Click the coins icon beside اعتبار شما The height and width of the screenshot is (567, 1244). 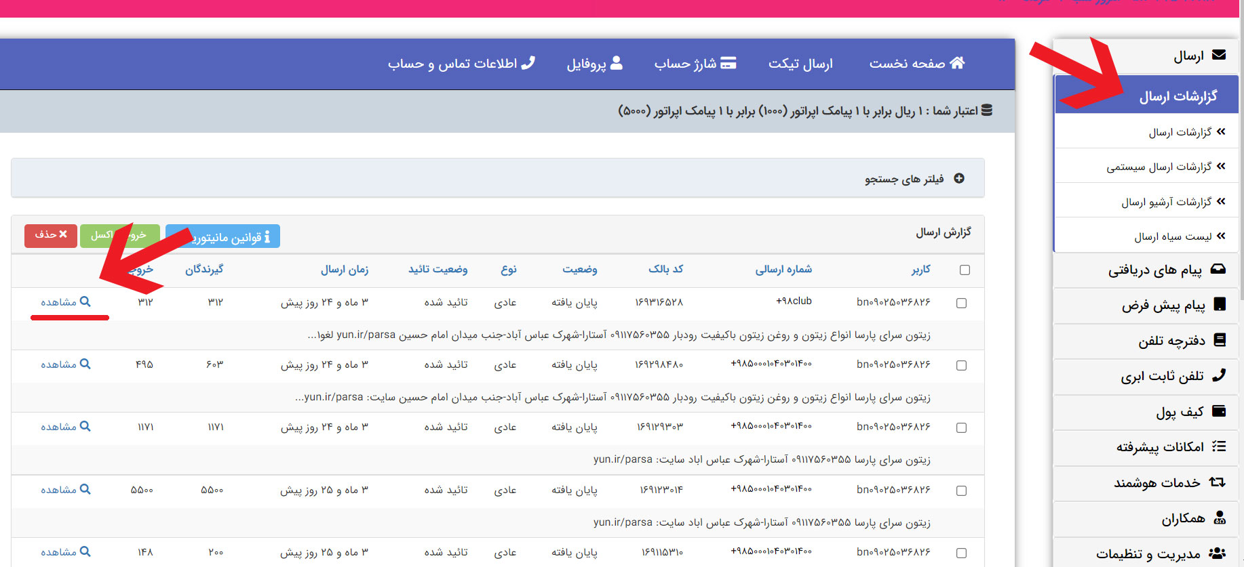point(987,110)
